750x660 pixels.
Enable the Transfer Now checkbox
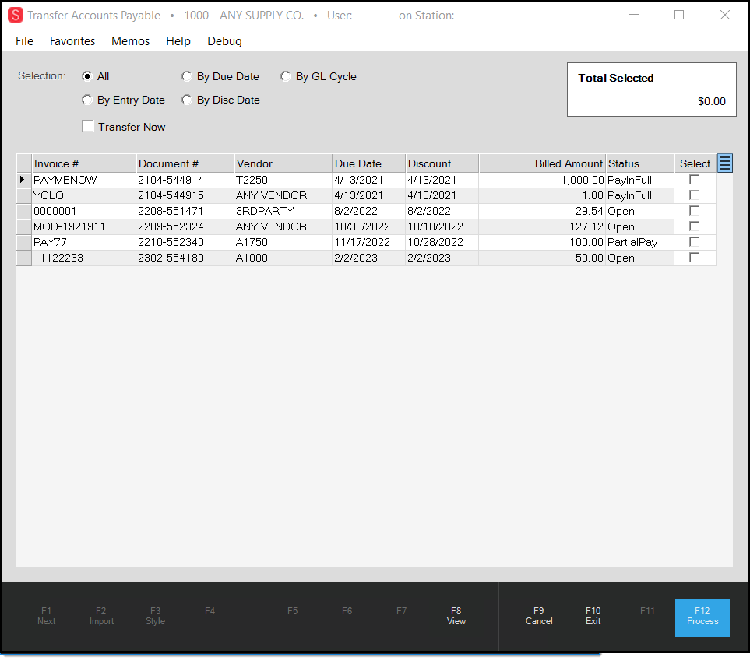point(87,126)
